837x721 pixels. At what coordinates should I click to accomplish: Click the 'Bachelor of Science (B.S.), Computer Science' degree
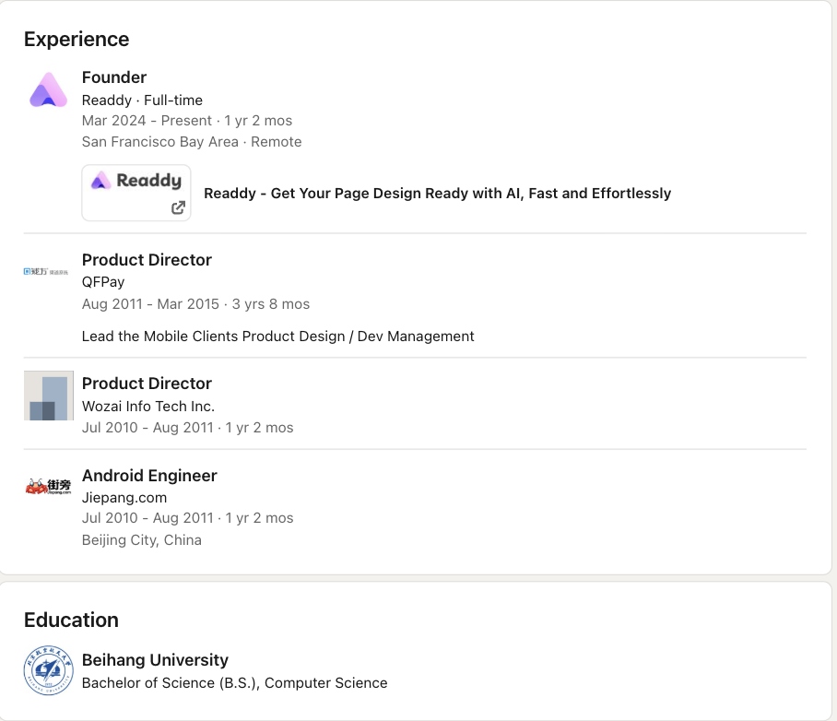coord(234,683)
